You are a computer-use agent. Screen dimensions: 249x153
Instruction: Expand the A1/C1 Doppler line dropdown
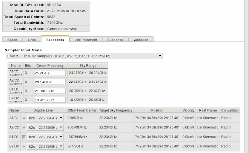click(x=61, y=118)
